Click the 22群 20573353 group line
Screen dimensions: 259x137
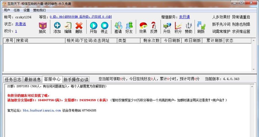[57, 86]
